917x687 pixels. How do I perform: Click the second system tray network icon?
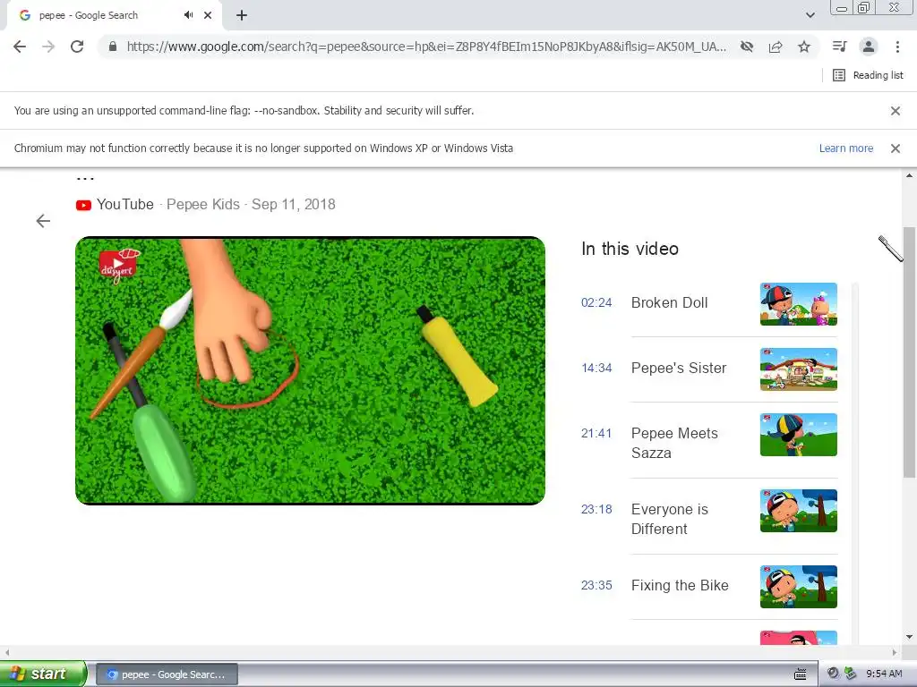851,674
